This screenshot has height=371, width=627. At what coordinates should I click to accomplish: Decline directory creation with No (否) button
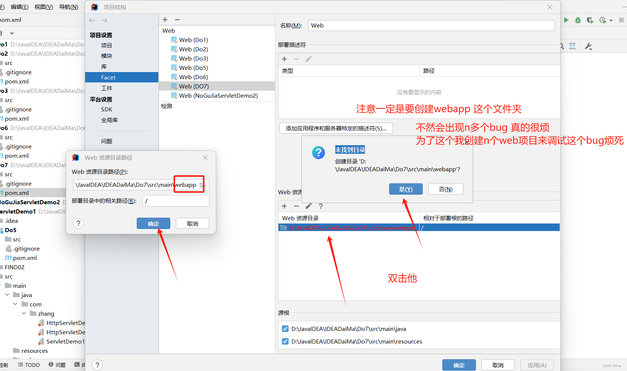point(446,189)
